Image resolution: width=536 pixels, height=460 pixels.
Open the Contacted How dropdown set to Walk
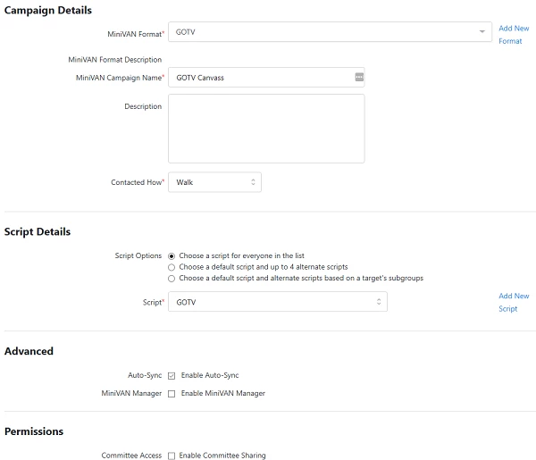tap(214, 182)
